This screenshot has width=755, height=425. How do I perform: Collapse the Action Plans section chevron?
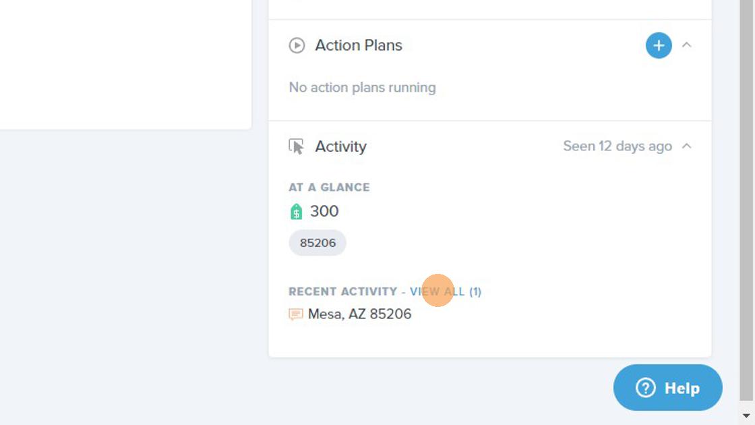coord(687,45)
